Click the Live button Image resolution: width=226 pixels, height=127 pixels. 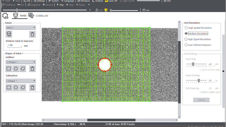[x=146, y=10]
